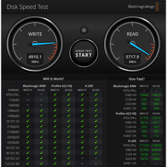Click the 12K DCI 60 Blackmagic RAW read checkmark
This screenshot has width=167, height=167.
coord(41,163)
